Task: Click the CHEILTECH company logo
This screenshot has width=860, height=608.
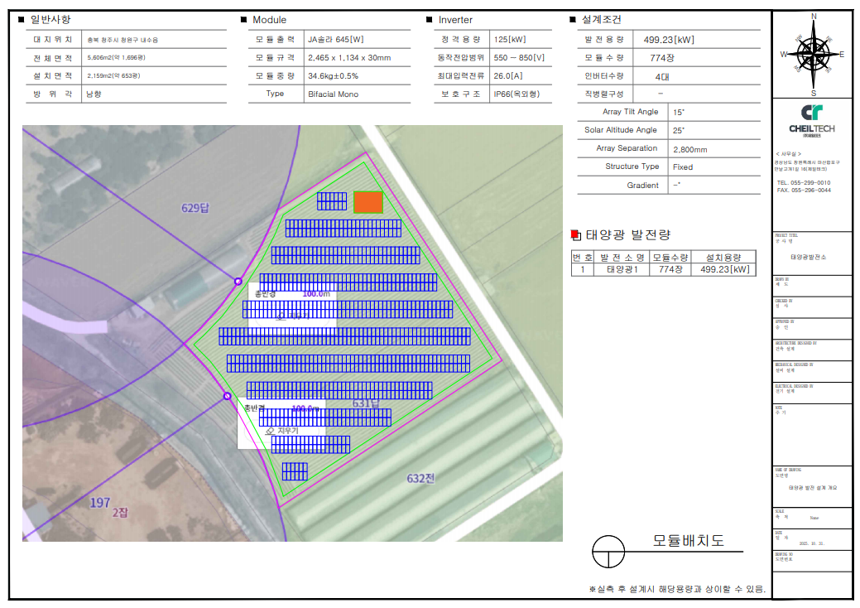Action: 812,118
